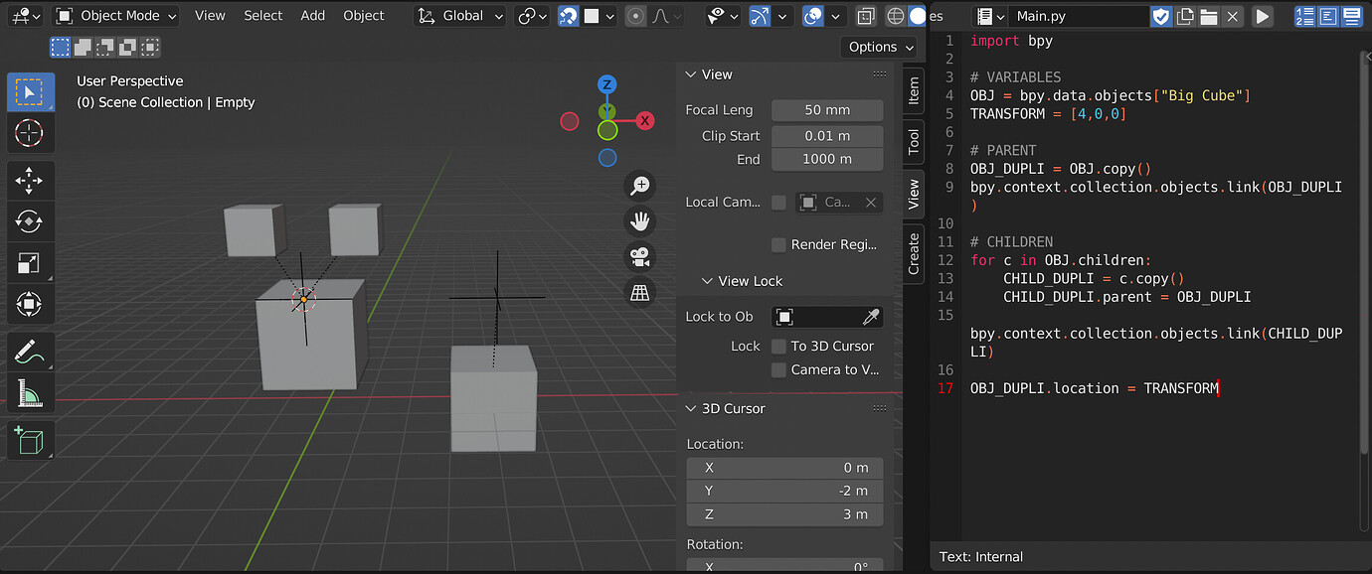Select the Rotate tool

31,221
